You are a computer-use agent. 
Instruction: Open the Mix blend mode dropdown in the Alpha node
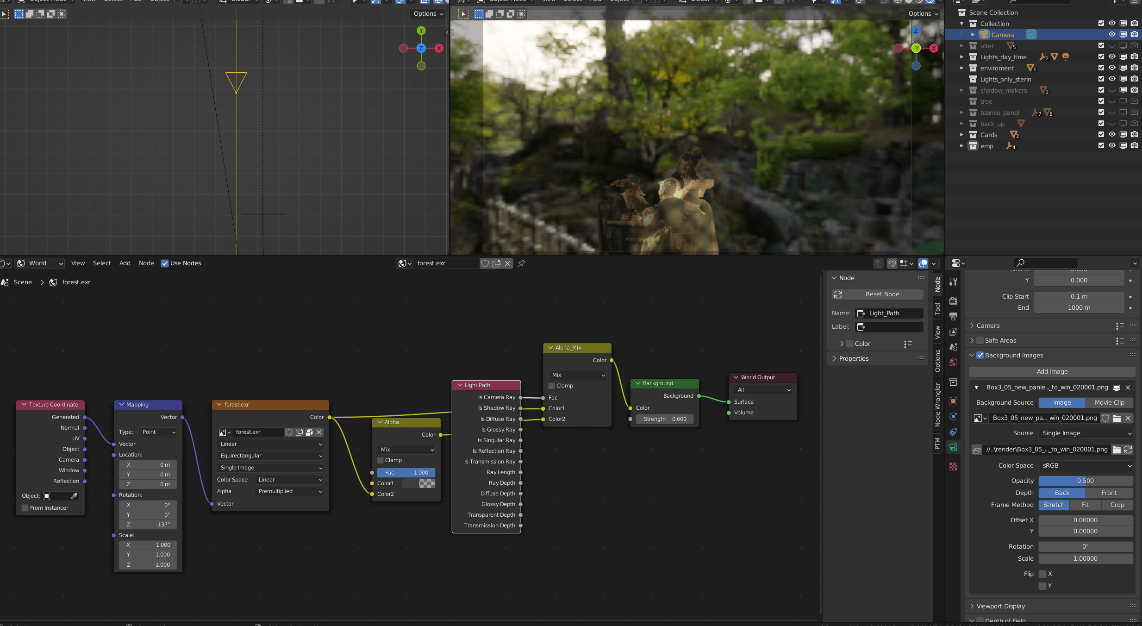tap(405, 449)
